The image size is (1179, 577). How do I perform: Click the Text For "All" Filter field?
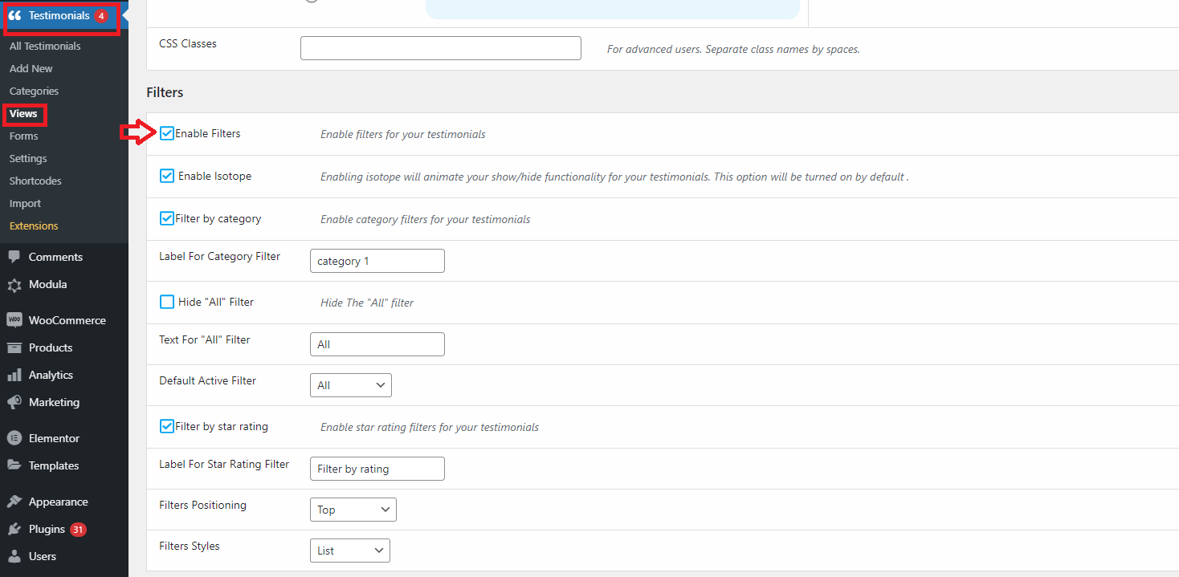(x=377, y=344)
